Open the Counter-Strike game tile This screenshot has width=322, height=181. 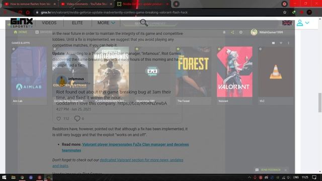point(70,75)
